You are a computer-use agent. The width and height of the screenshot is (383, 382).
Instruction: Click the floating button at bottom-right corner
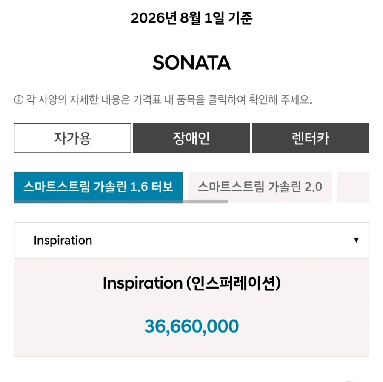coord(349,381)
